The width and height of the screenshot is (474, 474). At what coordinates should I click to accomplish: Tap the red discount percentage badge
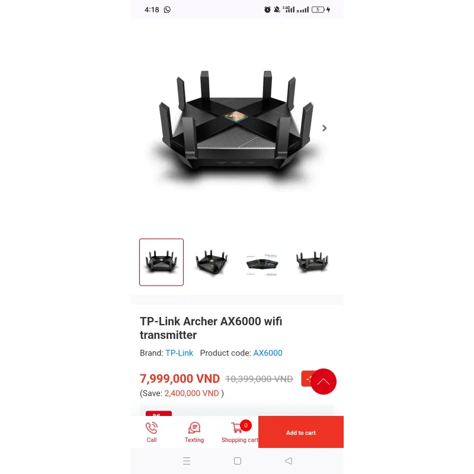tap(306, 379)
